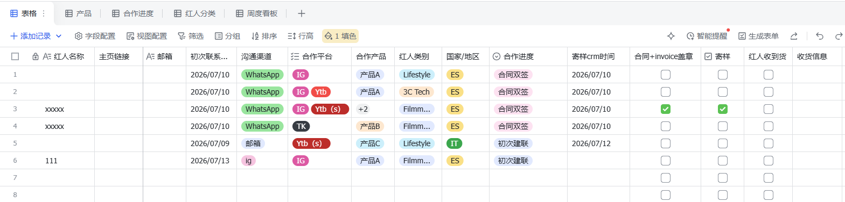The width and height of the screenshot is (845, 202).
Task: Click the 合同+invoice盖章 column header
Action: (x=665, y=56)
